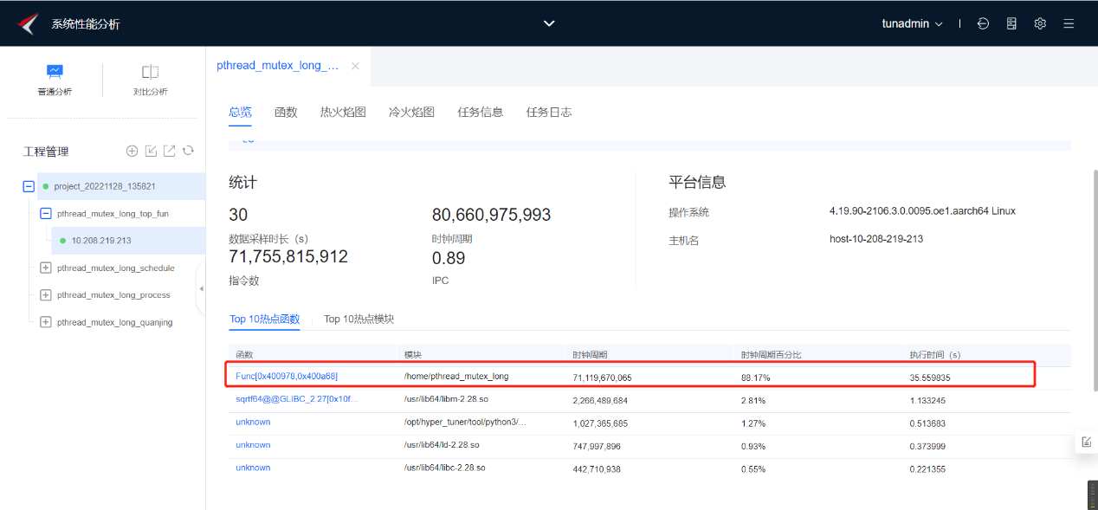The image size is (1098, 510).
Task: Open the hamburger menu icon
Action: pos(1069,23)
